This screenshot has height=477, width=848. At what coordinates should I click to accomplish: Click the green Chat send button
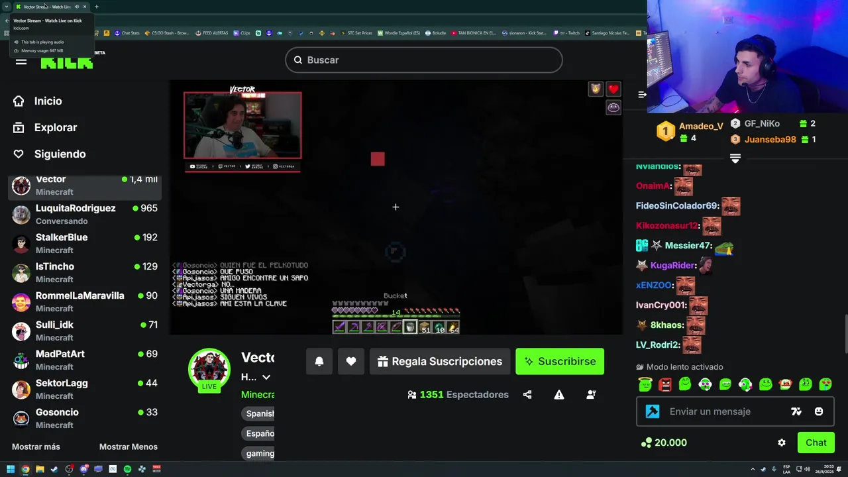click(816, 443)
